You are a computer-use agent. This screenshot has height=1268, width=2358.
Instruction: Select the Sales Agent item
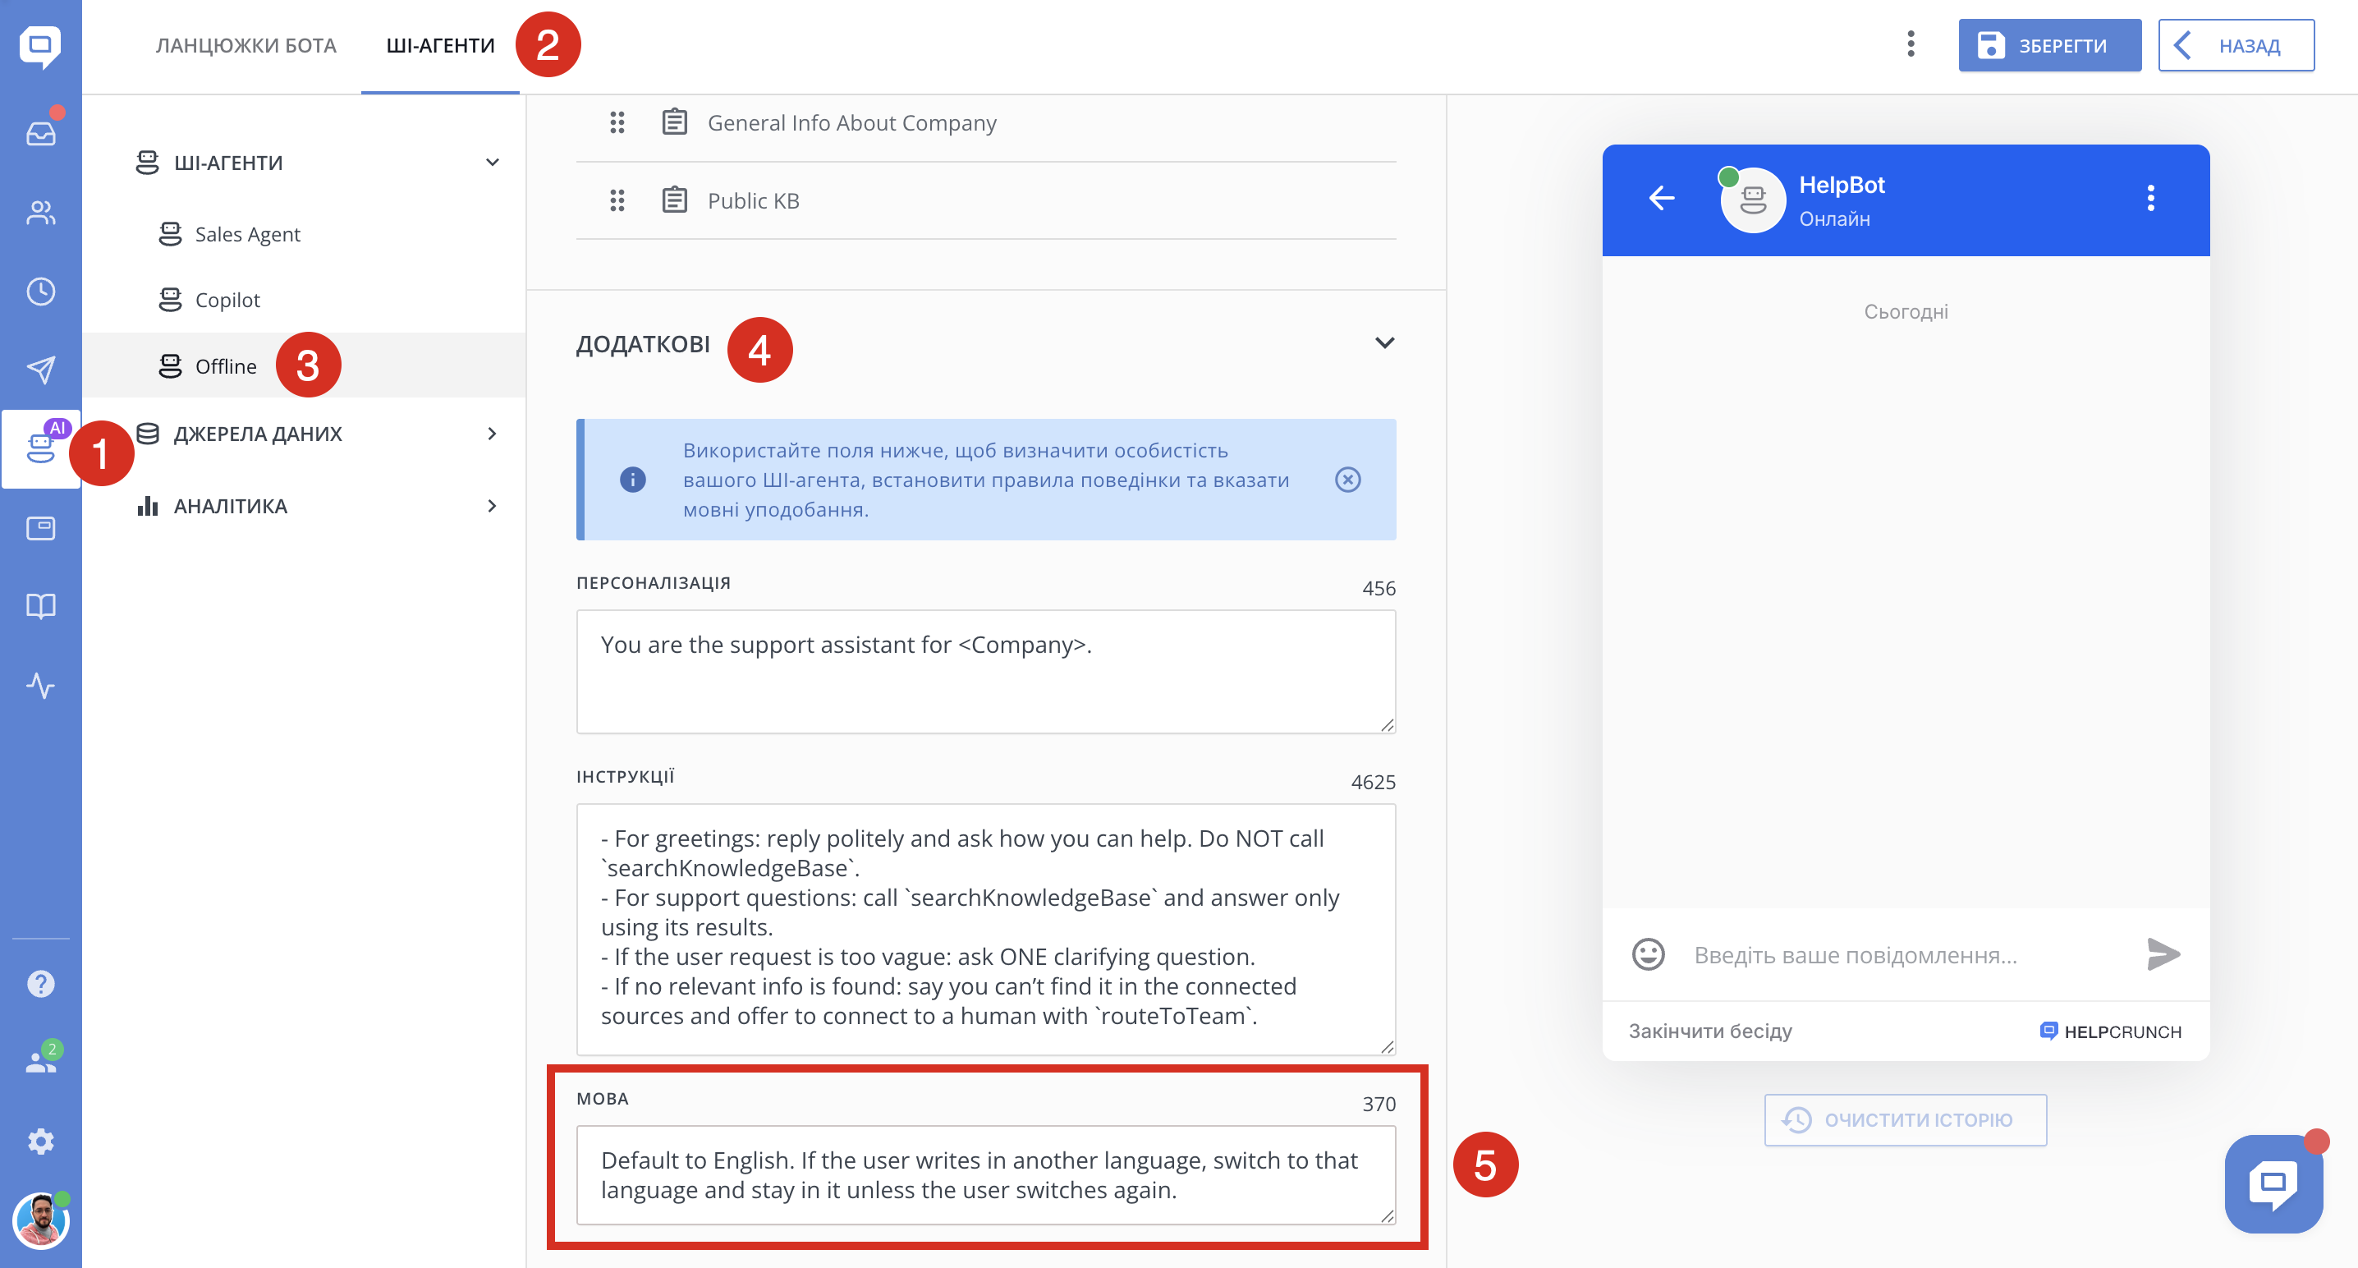(247, 234)
